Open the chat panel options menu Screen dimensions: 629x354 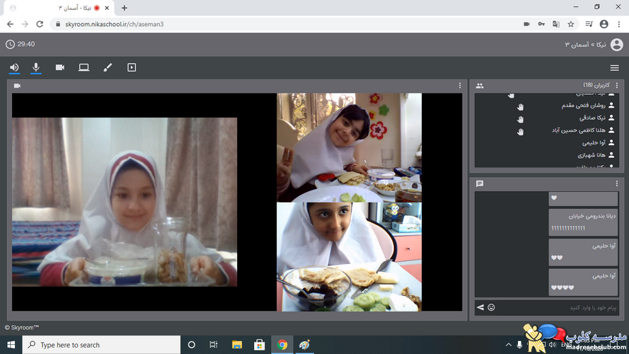tap(616, 183)
